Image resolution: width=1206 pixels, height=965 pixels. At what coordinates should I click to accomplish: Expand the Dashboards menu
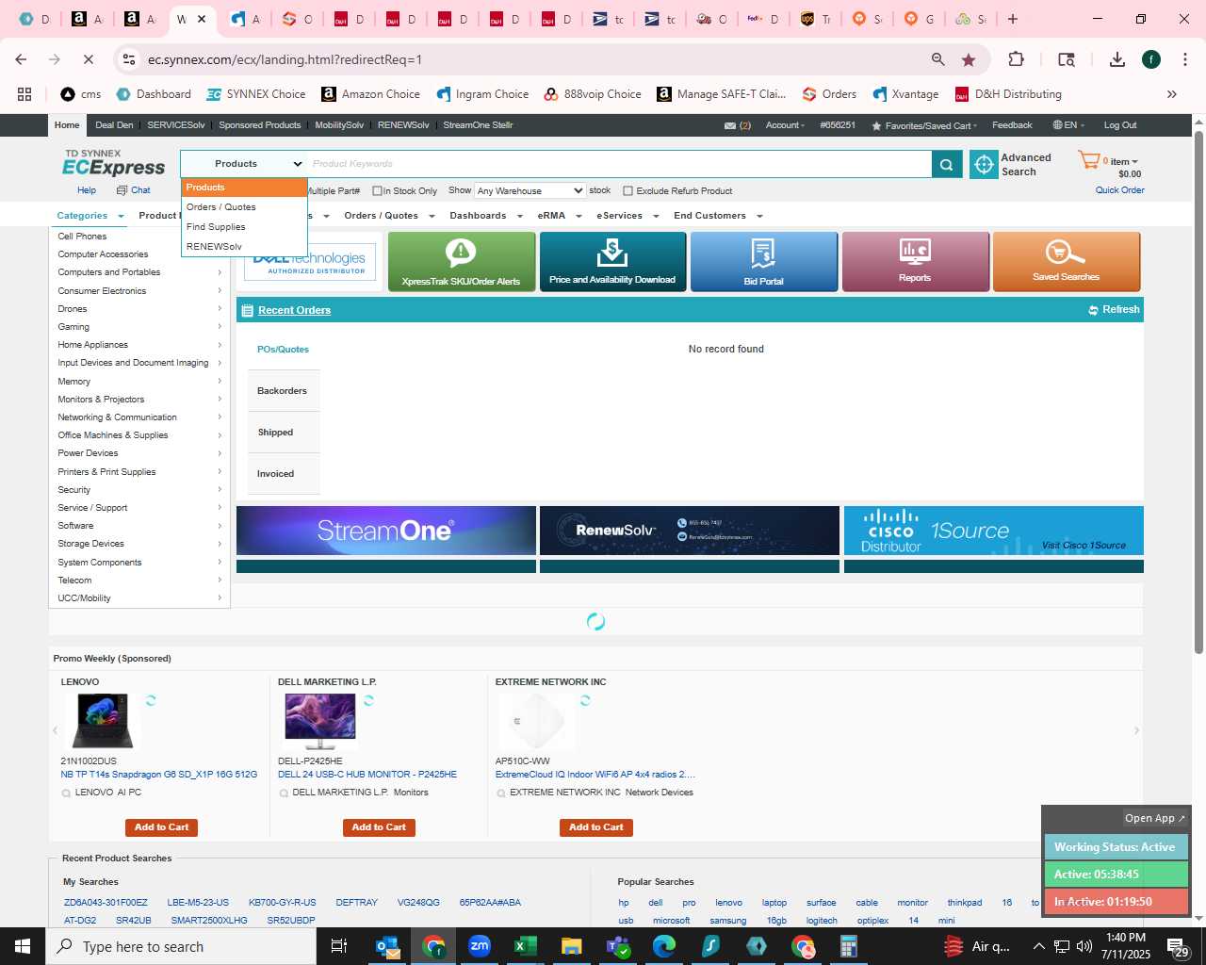(486, 216)
